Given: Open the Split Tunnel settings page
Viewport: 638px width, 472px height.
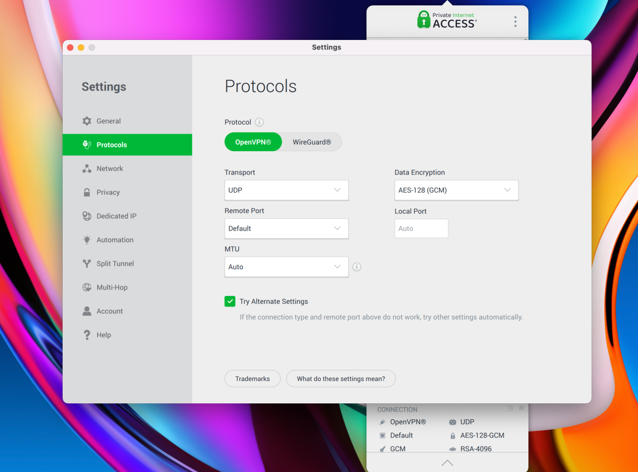Looking at the screenshot, I should coord(127,263).
